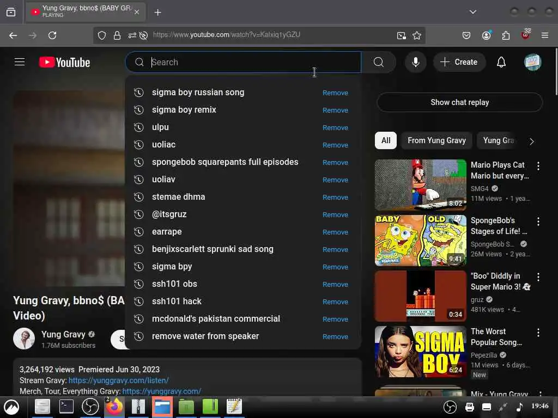Bookmark this page with the star
Screen dimensions: 558x418
[x=417, y=35]
